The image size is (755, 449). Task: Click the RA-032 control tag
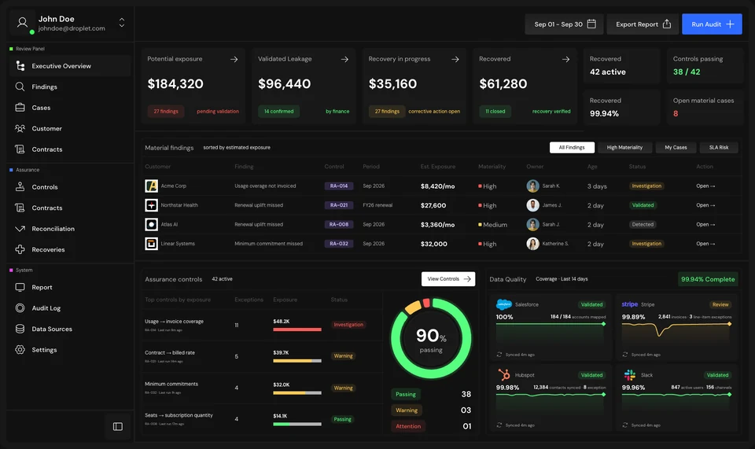coord(339,244)
